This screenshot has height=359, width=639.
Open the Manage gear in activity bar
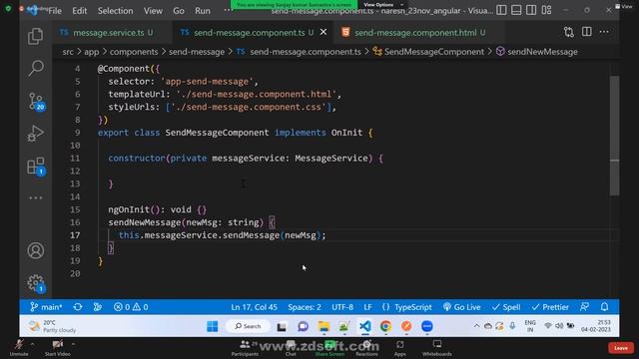(x=36, y=282)
